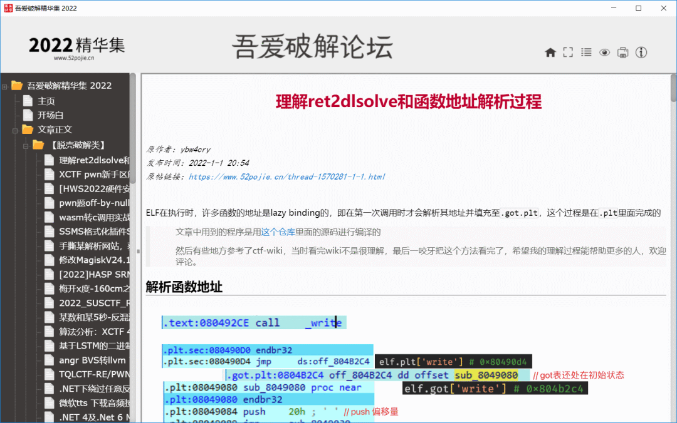Click the Home icon in the header
The width and height of the screenshot is (677, 423).
(x=550, y=53)
